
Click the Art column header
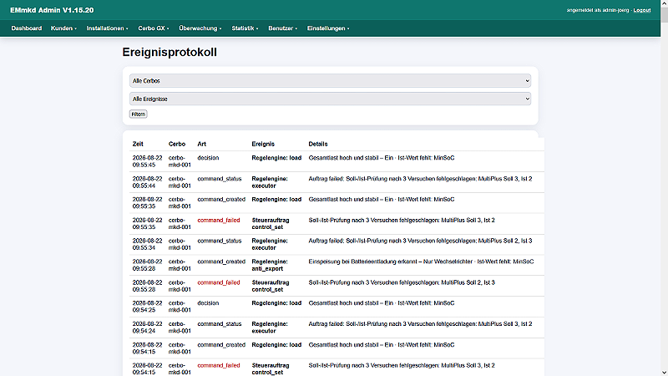[x=201, y=144]
